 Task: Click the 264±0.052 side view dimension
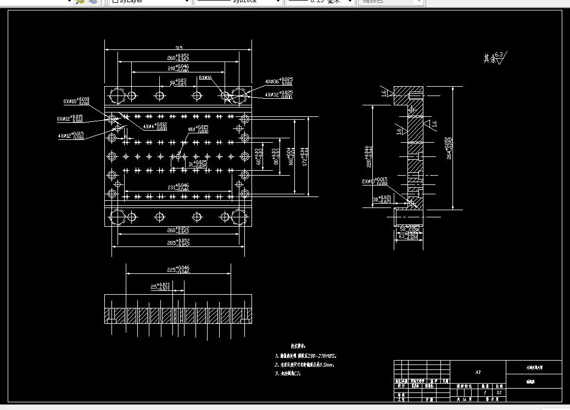(x=449, y=148)
